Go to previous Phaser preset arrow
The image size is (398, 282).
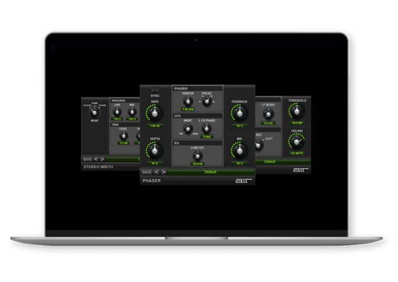coord(157,172)
